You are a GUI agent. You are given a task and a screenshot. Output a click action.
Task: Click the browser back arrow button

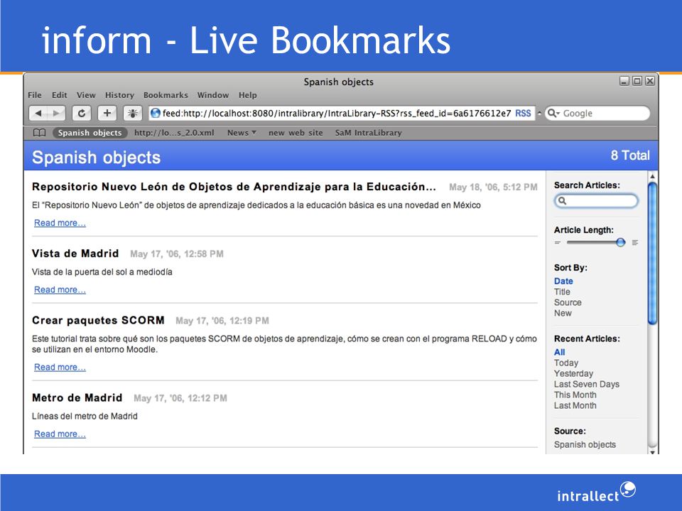[x=38, y=114]
